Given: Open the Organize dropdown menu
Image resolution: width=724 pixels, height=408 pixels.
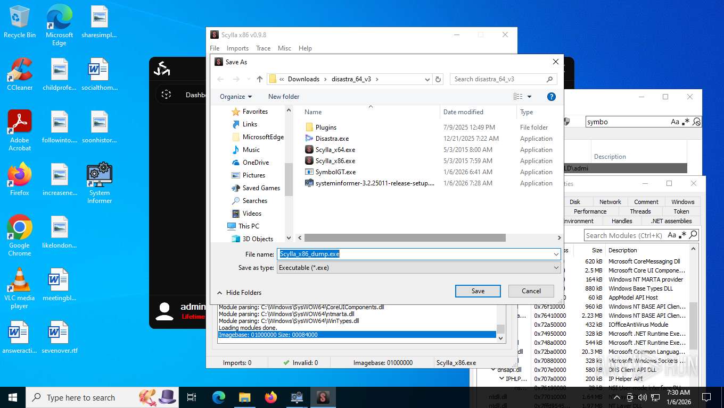Looking at the screenshot, I should (x=236, y=97).
